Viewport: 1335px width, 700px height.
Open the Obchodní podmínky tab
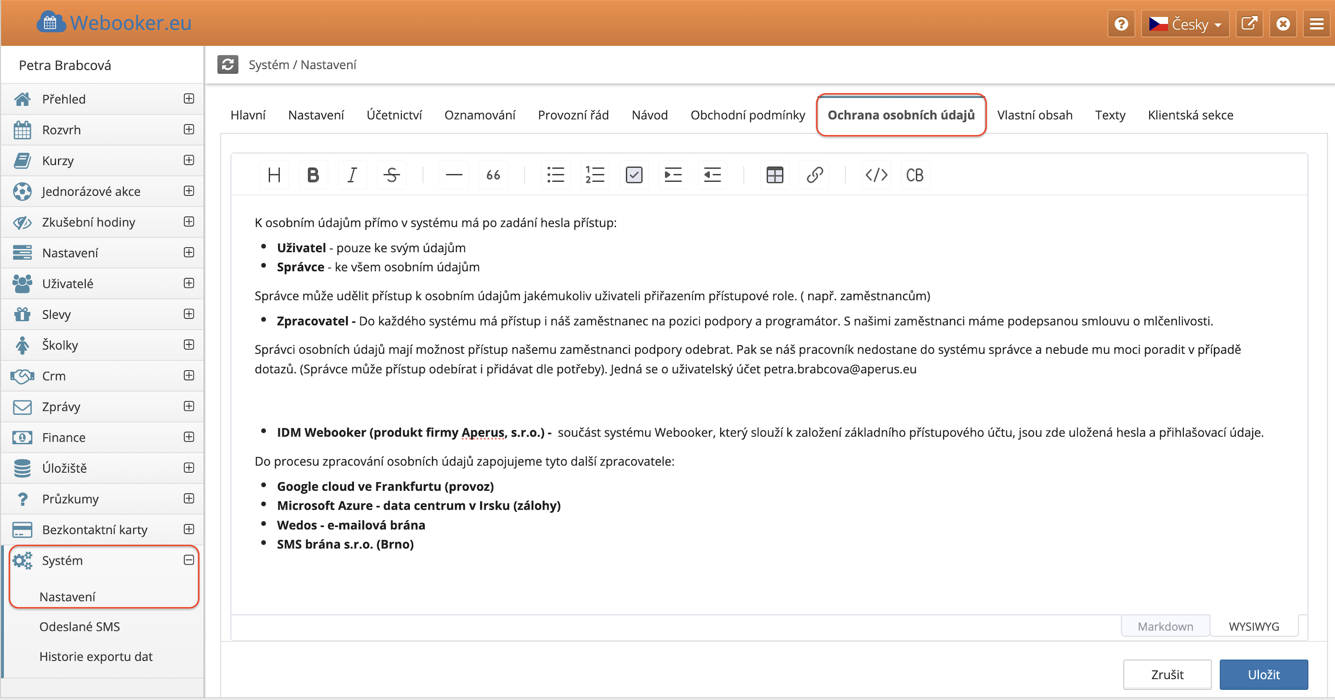(x=748, y=115)
